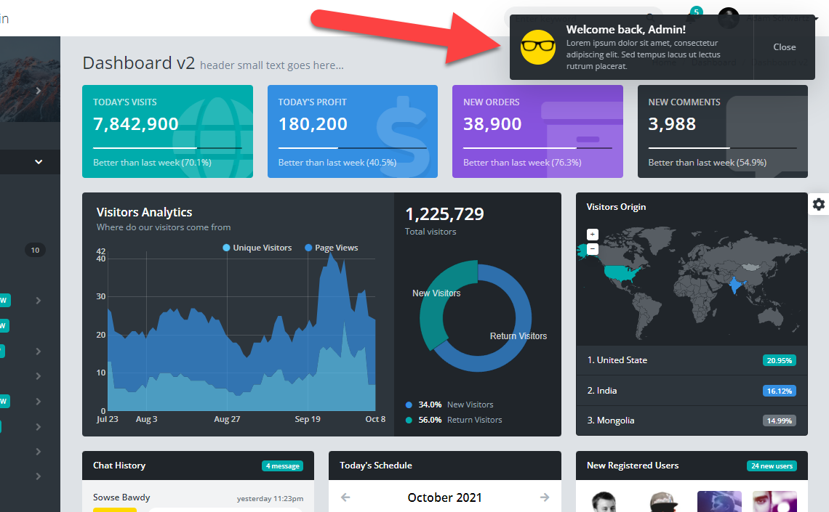Open the New Comments stat card
The width and height of the screenshot is (829, 512).
click(723, 131)
